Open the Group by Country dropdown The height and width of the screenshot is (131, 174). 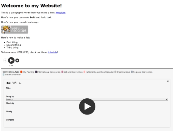coord(87,99)
